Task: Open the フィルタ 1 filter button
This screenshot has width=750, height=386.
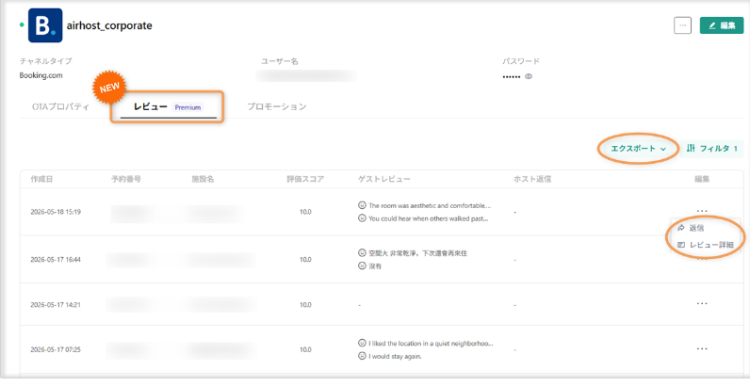Action: 711,149
